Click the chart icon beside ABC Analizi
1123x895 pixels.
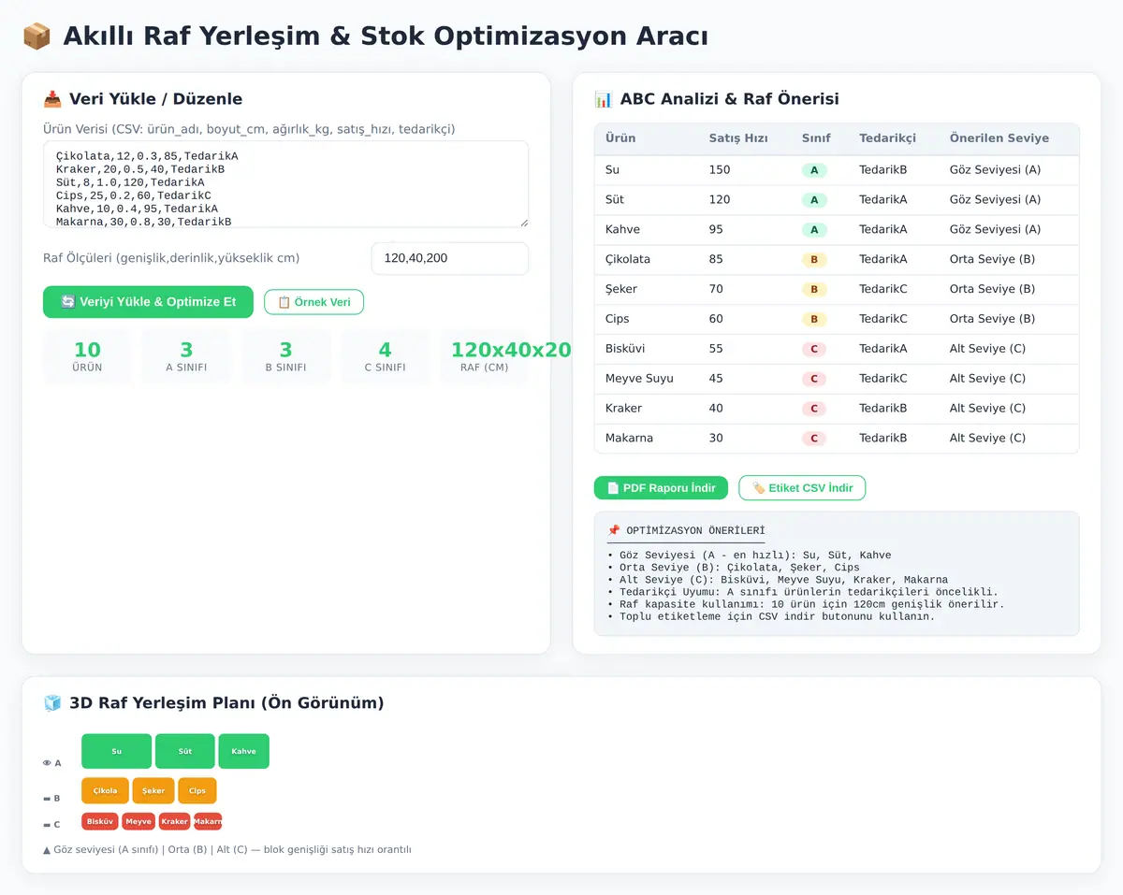click(604, 99)
